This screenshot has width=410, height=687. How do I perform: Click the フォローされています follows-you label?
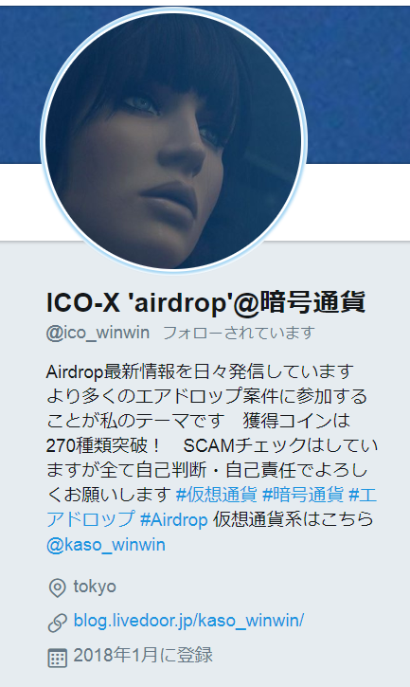tap(240, 333)
